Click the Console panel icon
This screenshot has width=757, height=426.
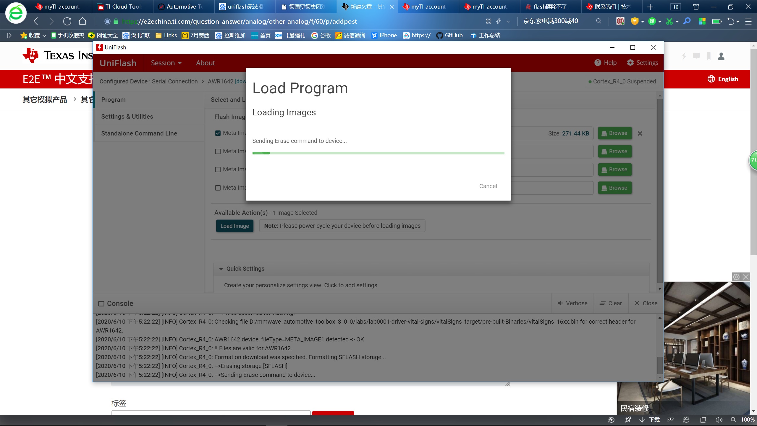101,304
